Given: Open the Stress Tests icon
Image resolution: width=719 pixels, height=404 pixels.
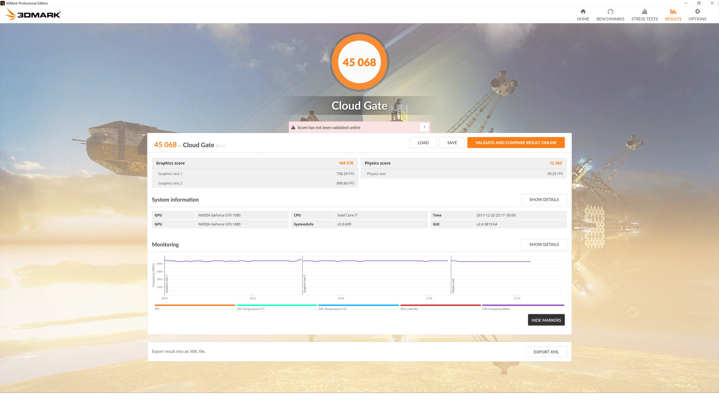Looking at the screenshot, I should click(644, 12).
